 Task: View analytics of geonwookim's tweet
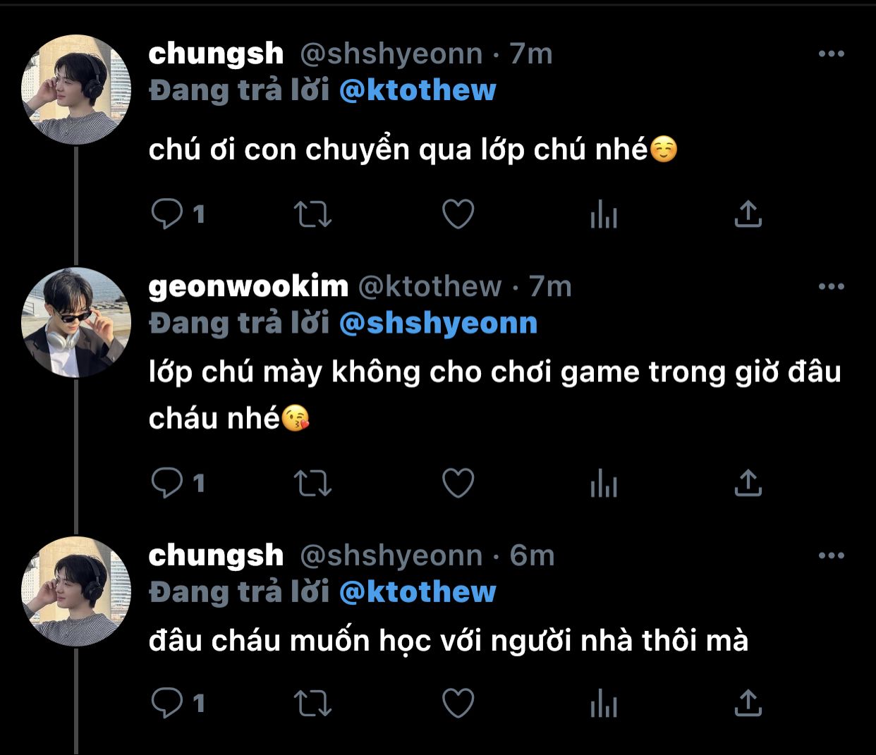604,484
